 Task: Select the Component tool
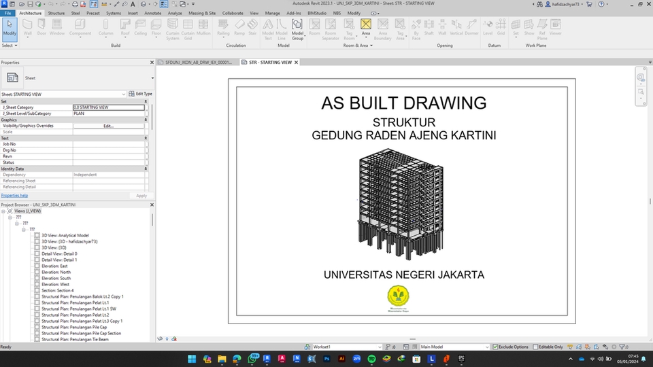(80, 28)
